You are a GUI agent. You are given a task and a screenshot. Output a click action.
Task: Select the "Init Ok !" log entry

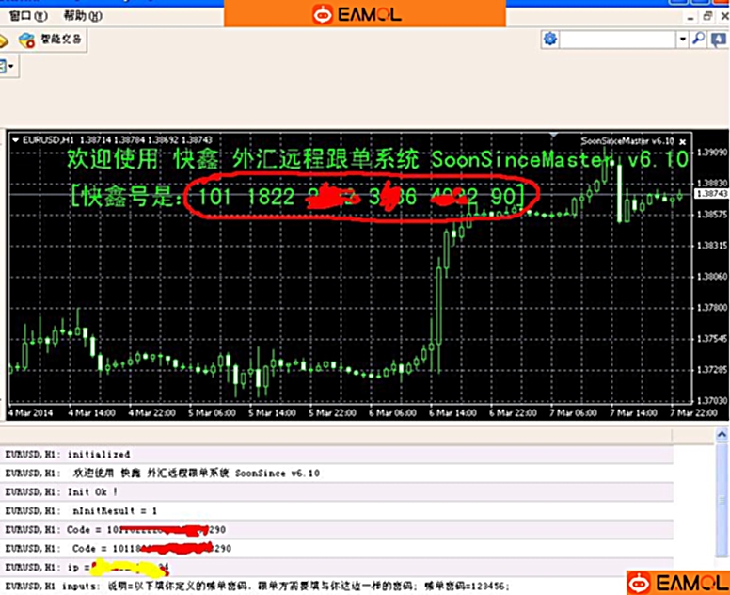(x=94, y=490)
